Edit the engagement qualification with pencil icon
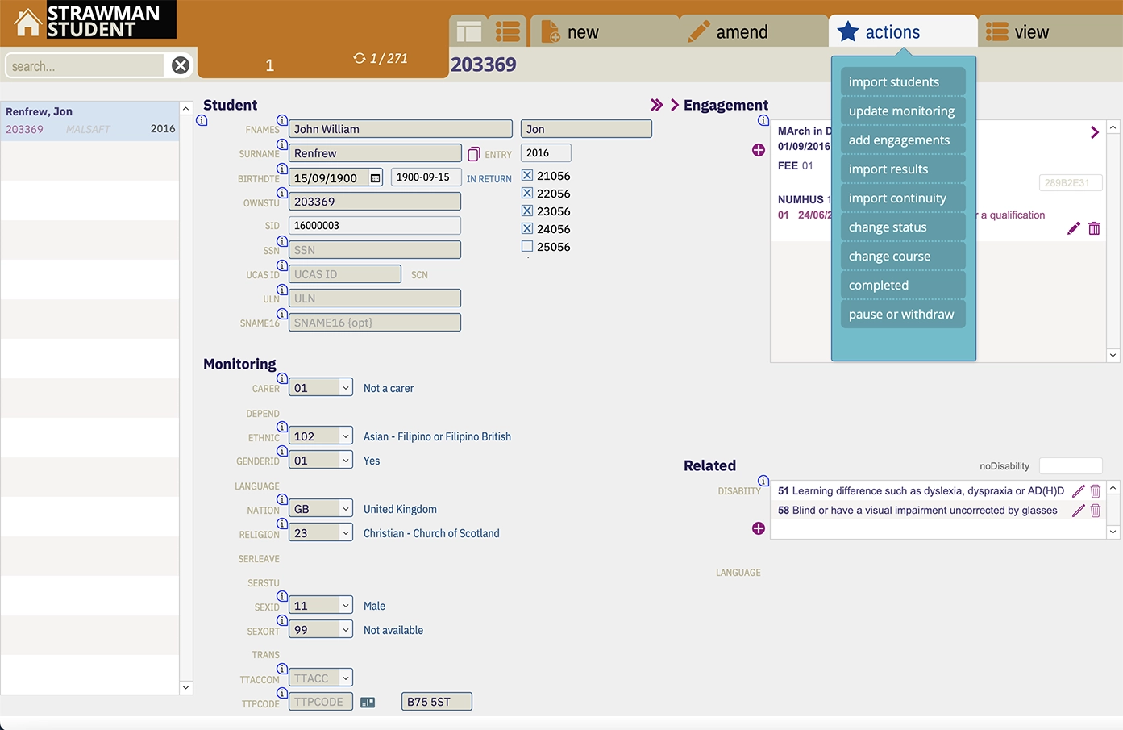The height and width of the screenshot is (730, 1123). click(x=1073, y=228)
